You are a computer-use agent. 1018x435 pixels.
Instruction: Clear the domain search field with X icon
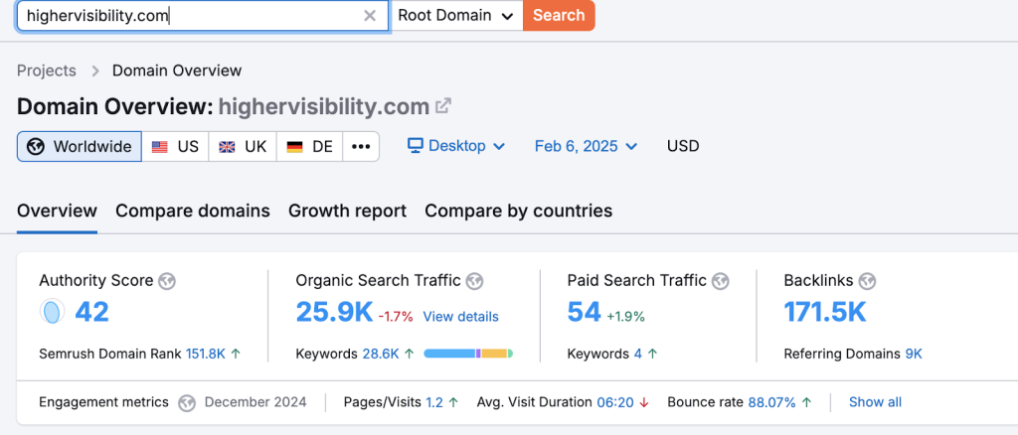[370, 16]
